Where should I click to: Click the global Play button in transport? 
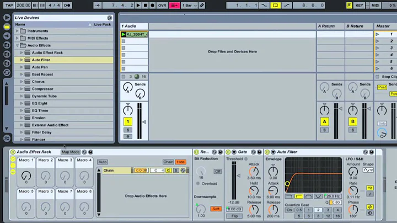point(138,6)
